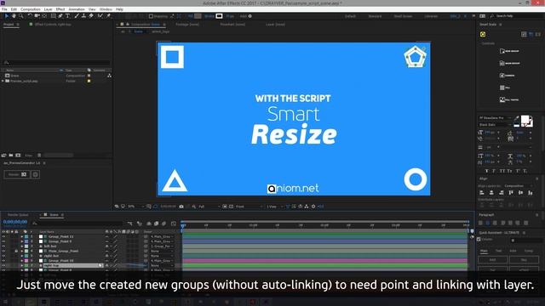Click Align Left icon in Align panel
Screen dimensions: 545x306
pyautogui.click(x=482, y=193)
